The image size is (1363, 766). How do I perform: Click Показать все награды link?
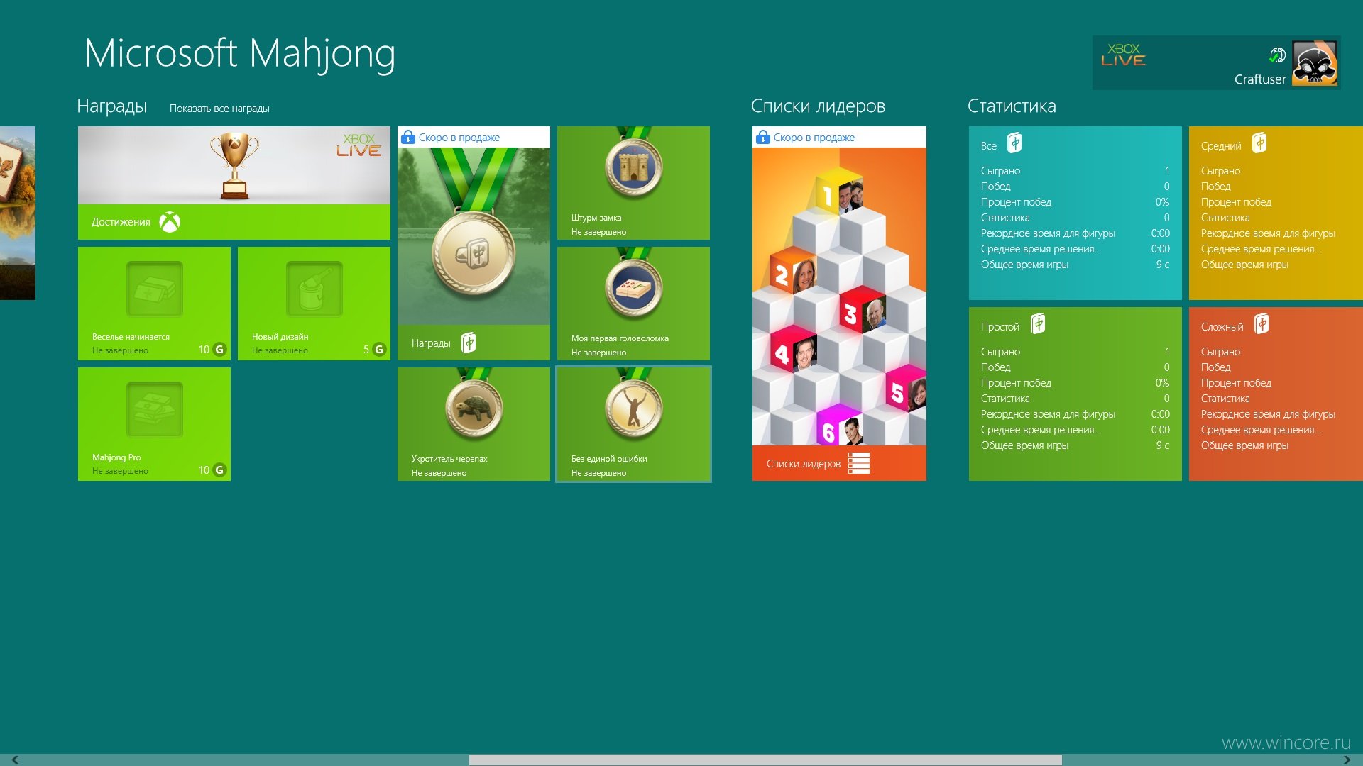pos(219,109)
